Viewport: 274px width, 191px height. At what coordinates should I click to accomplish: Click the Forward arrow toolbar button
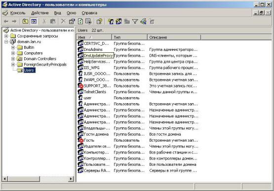pos(14,22)
